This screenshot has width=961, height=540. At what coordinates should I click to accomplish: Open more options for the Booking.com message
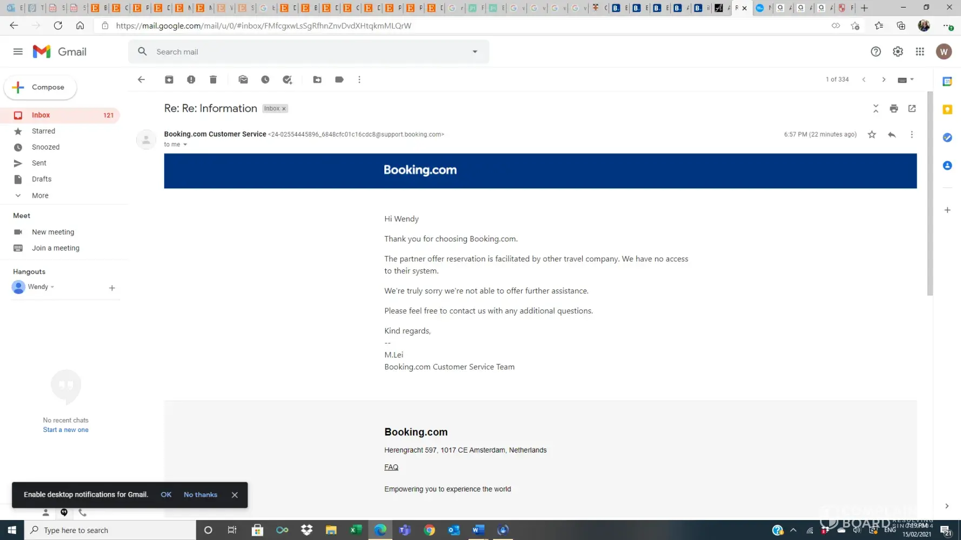coord(912,134)
